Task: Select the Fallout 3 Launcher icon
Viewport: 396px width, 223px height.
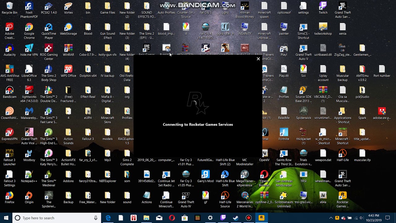Action: 10,158
